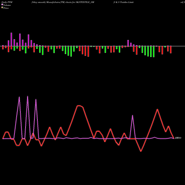
Task: Click the 'S K S Textiles Limit' title text
Action: (123, 2)
